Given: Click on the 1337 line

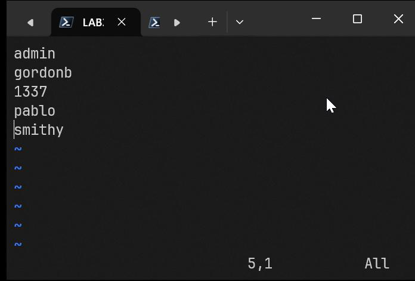Looking at the screenshot, I should [30, 92].
